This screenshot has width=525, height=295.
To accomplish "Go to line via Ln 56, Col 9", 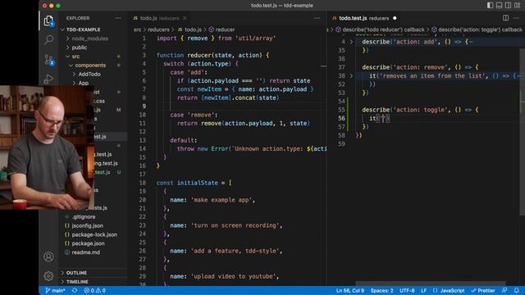I will (350, 290).
